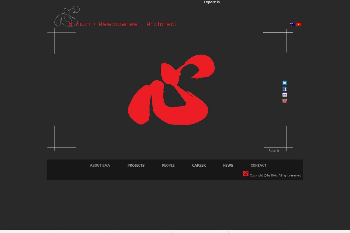Click the Copyright by BAA footer text
Screen dimensions: 350x233
click(x=275, y=175)
